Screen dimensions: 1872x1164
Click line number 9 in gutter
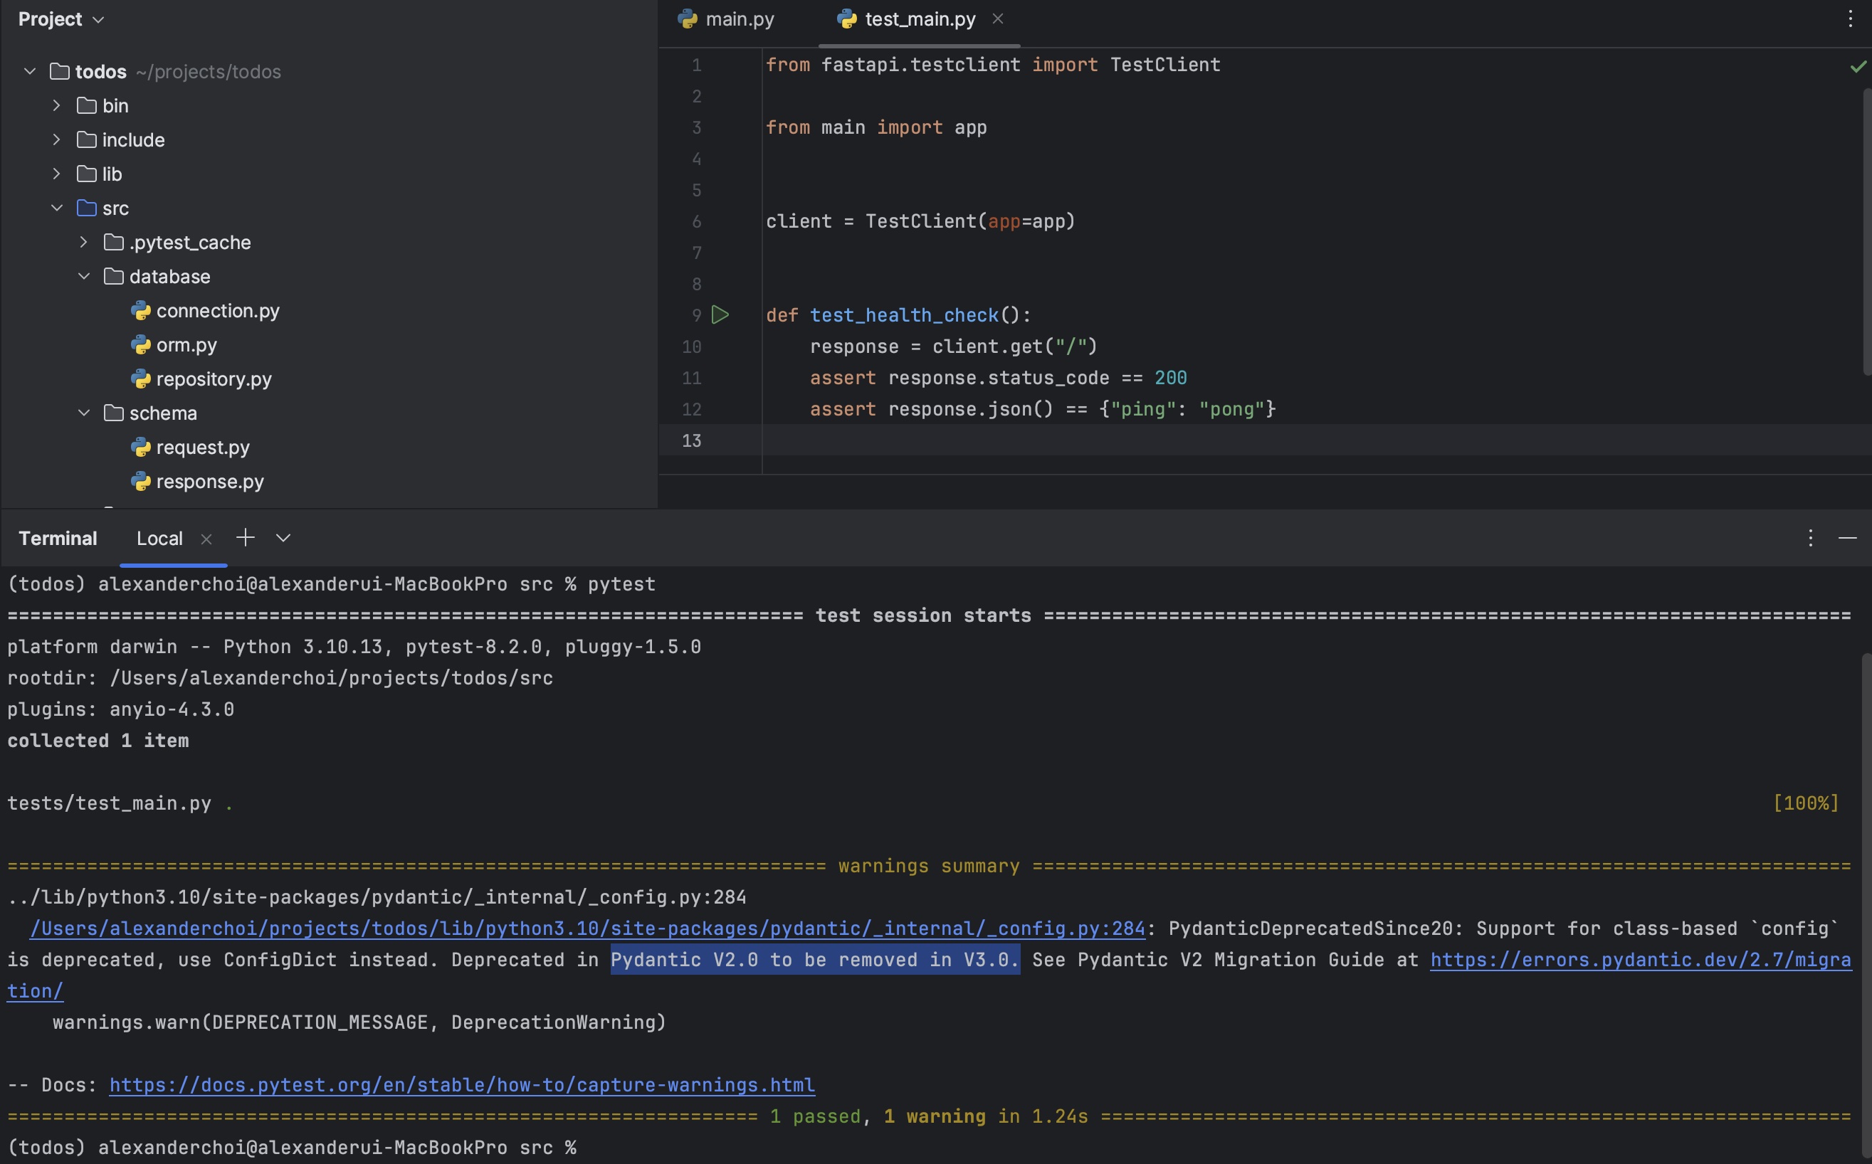click(x=696, y=315)
